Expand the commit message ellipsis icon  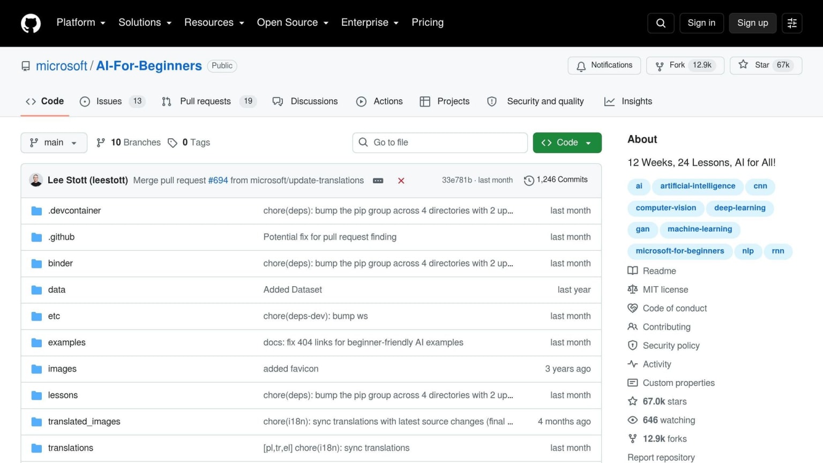point(378,181)
